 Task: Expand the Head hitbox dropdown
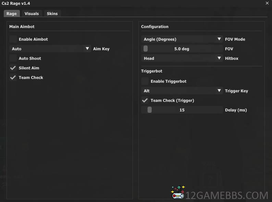[x=182, y=58]
